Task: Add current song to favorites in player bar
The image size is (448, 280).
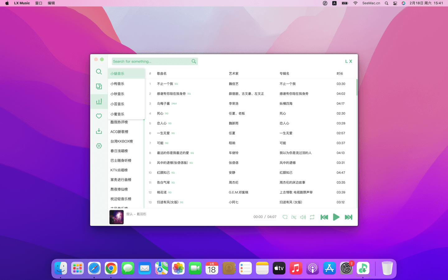Action: (285, 217)
